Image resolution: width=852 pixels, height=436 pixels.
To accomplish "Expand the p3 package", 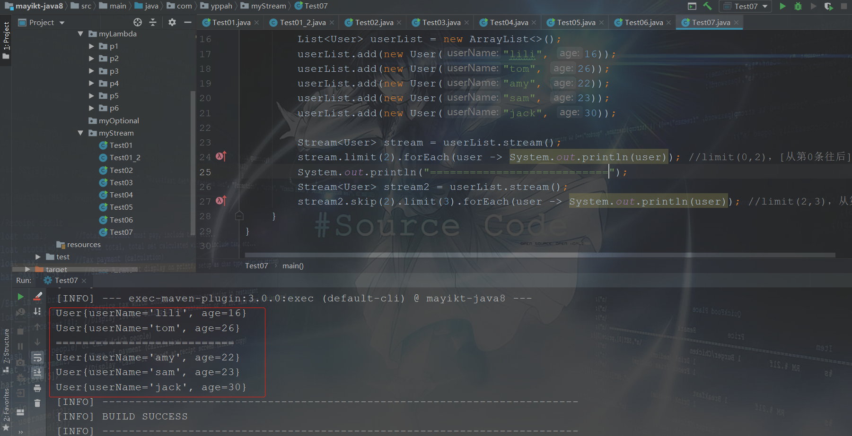I will tap(92, 71).
